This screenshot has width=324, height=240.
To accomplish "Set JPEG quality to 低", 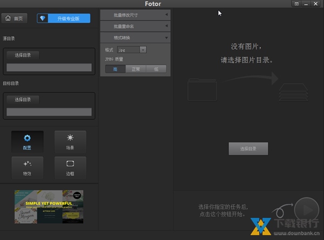I will (x=156, y=69).
